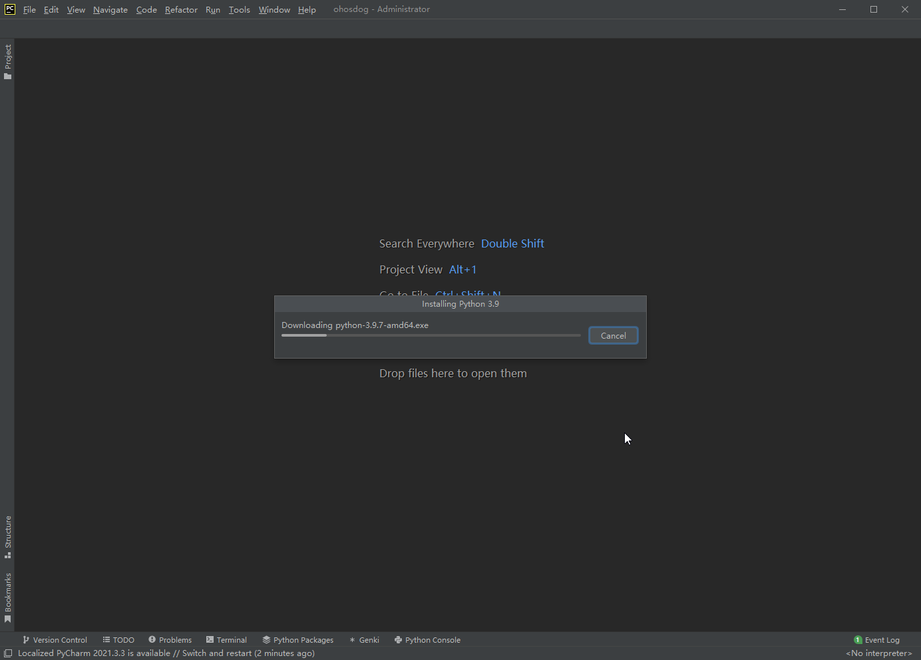The width and height of the screenshot is (921, 660).
Task: Open the Bookmarks tool window
Action: click(x=8, y=597)
